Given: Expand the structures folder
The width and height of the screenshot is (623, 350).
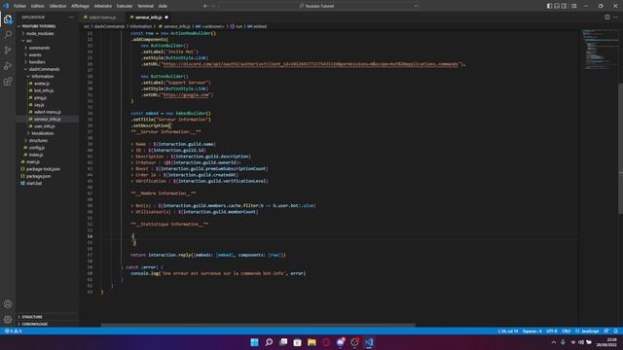Looking at the screenshot, I should tap(48, 140).
